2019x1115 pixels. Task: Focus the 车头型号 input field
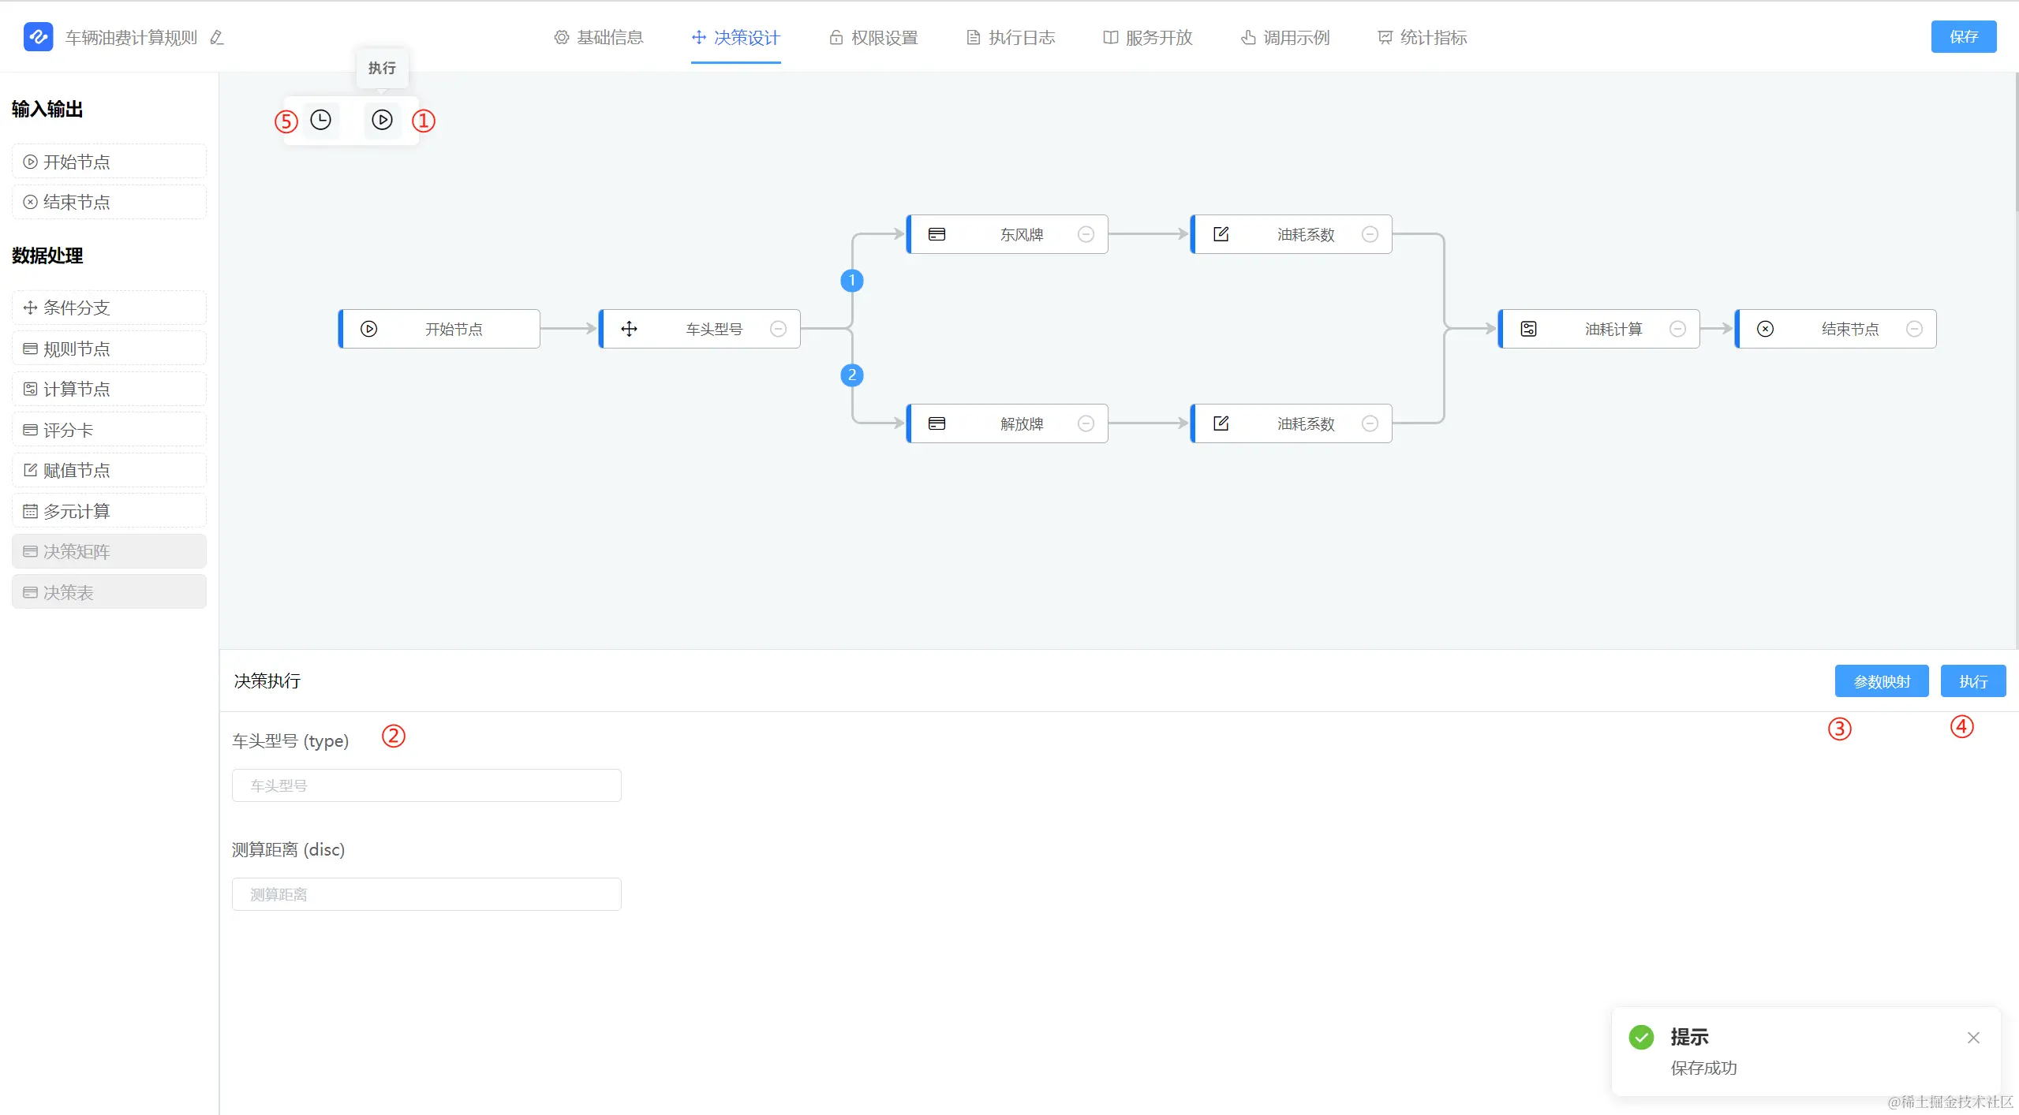tap(426, 785)
